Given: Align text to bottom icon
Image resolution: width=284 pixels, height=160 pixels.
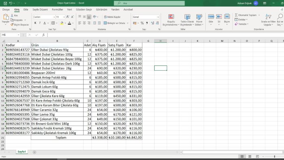Looking at the screenshot, I should (x=89, y=17).
